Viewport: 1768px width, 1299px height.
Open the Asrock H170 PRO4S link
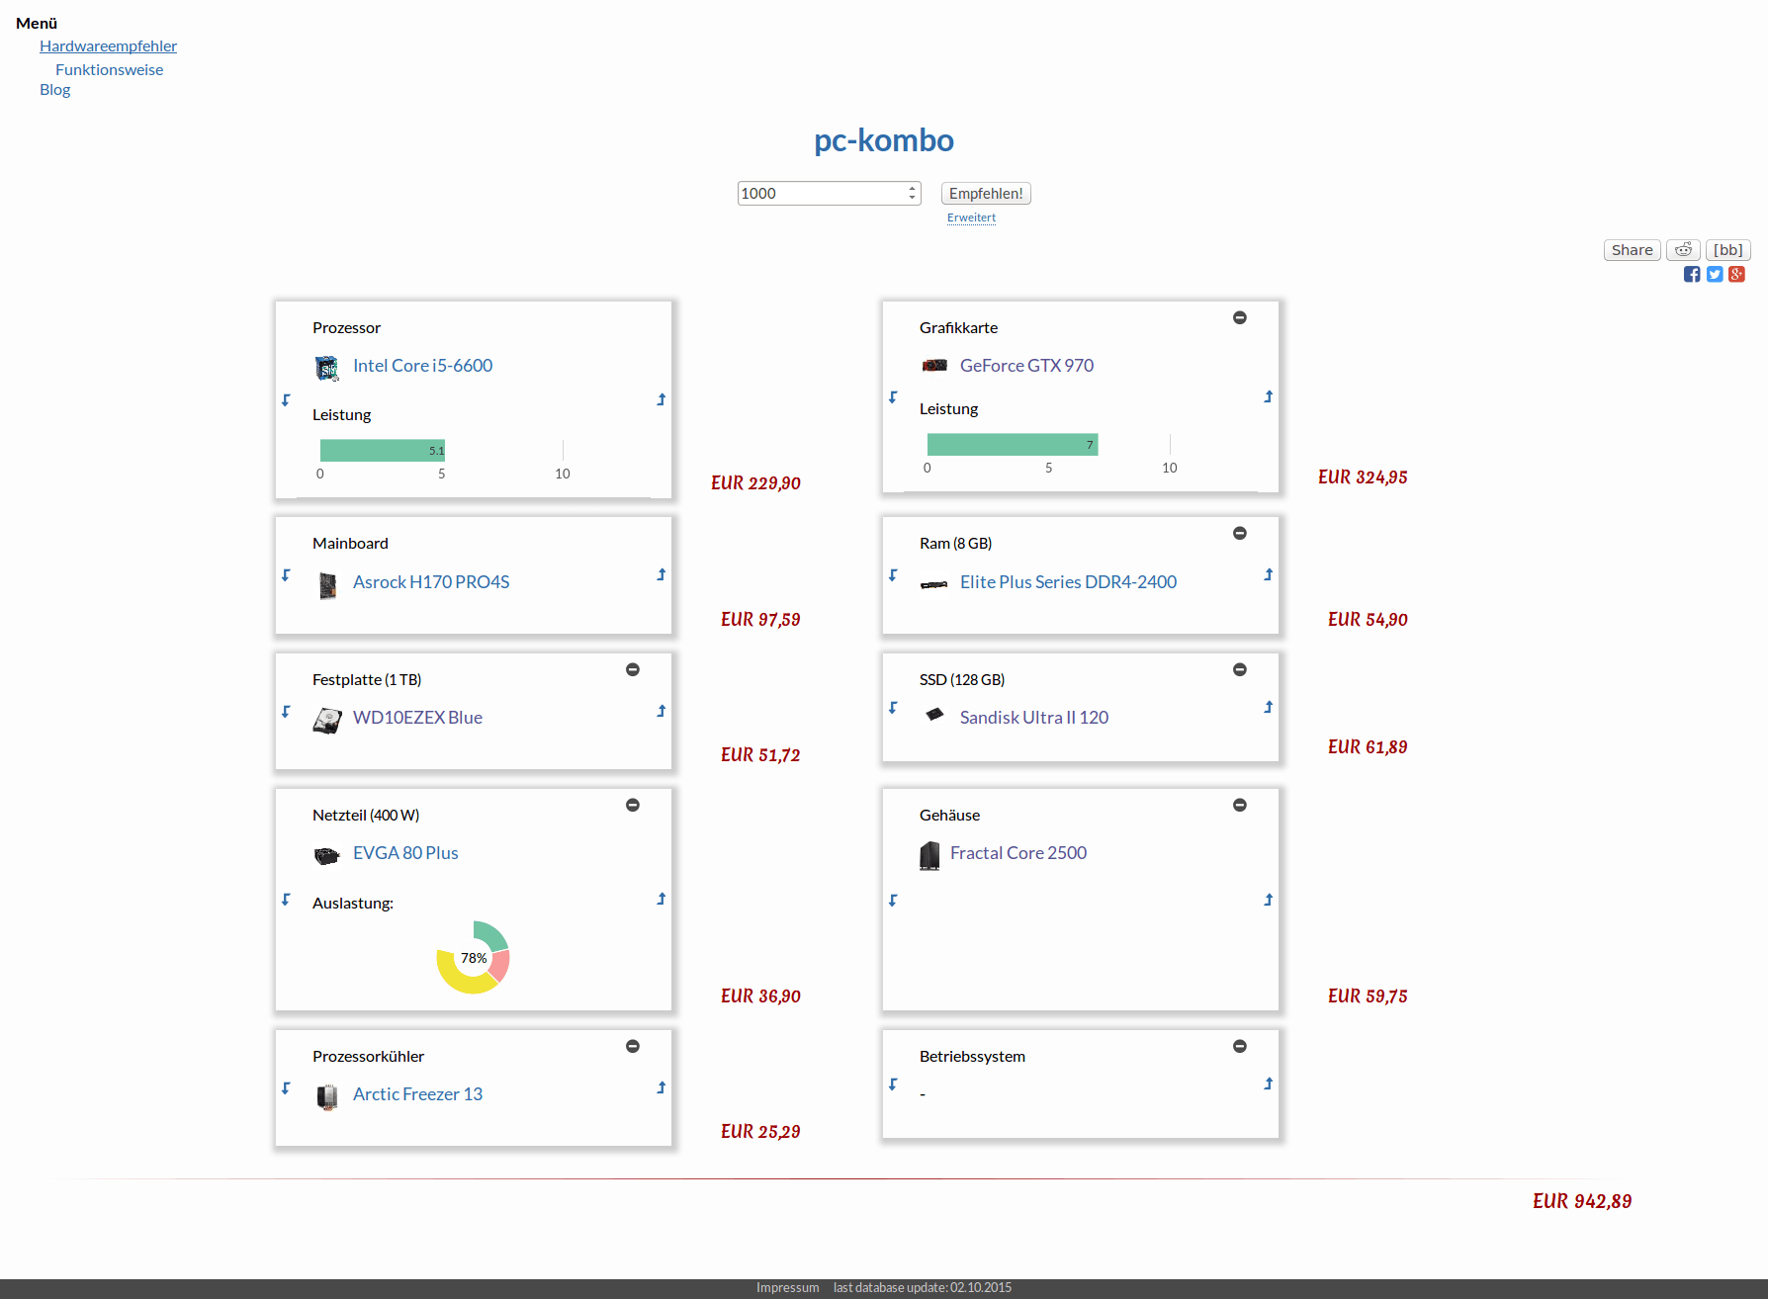[431, 582]
